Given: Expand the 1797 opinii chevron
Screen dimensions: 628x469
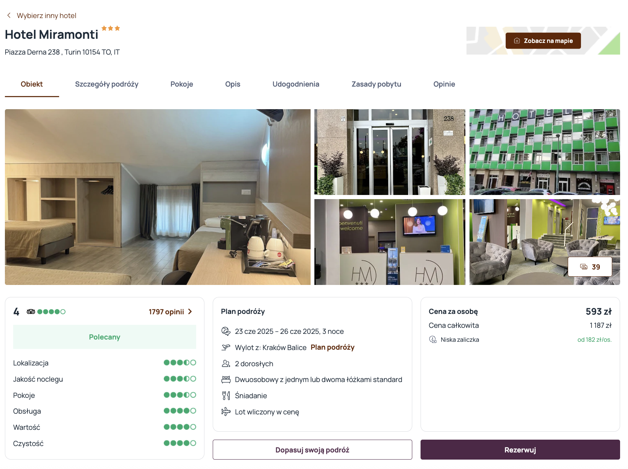Looking at the screenshot, I should click(x=190, y=312).
